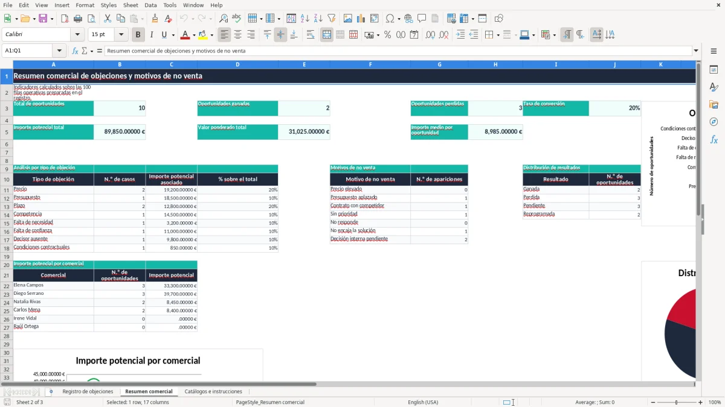Open the File menu

8,5
